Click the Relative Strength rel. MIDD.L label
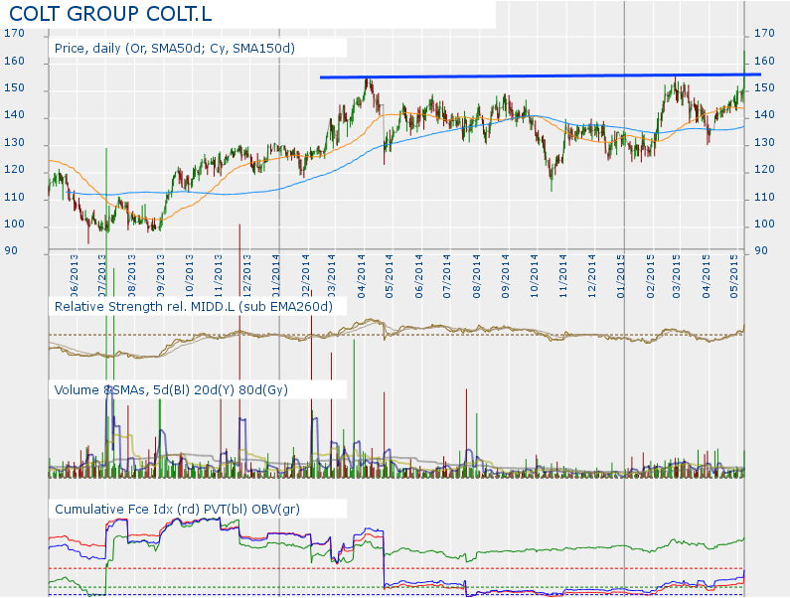 click(194, 306)
